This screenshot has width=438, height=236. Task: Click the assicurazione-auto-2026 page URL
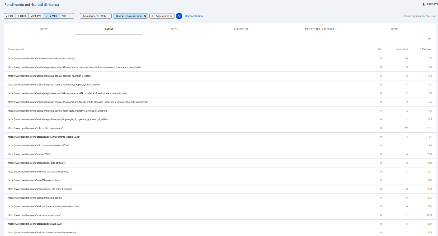coord(35,224)
